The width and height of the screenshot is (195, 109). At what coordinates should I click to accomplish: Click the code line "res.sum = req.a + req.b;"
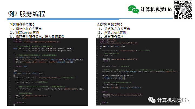tap(27, 57)
